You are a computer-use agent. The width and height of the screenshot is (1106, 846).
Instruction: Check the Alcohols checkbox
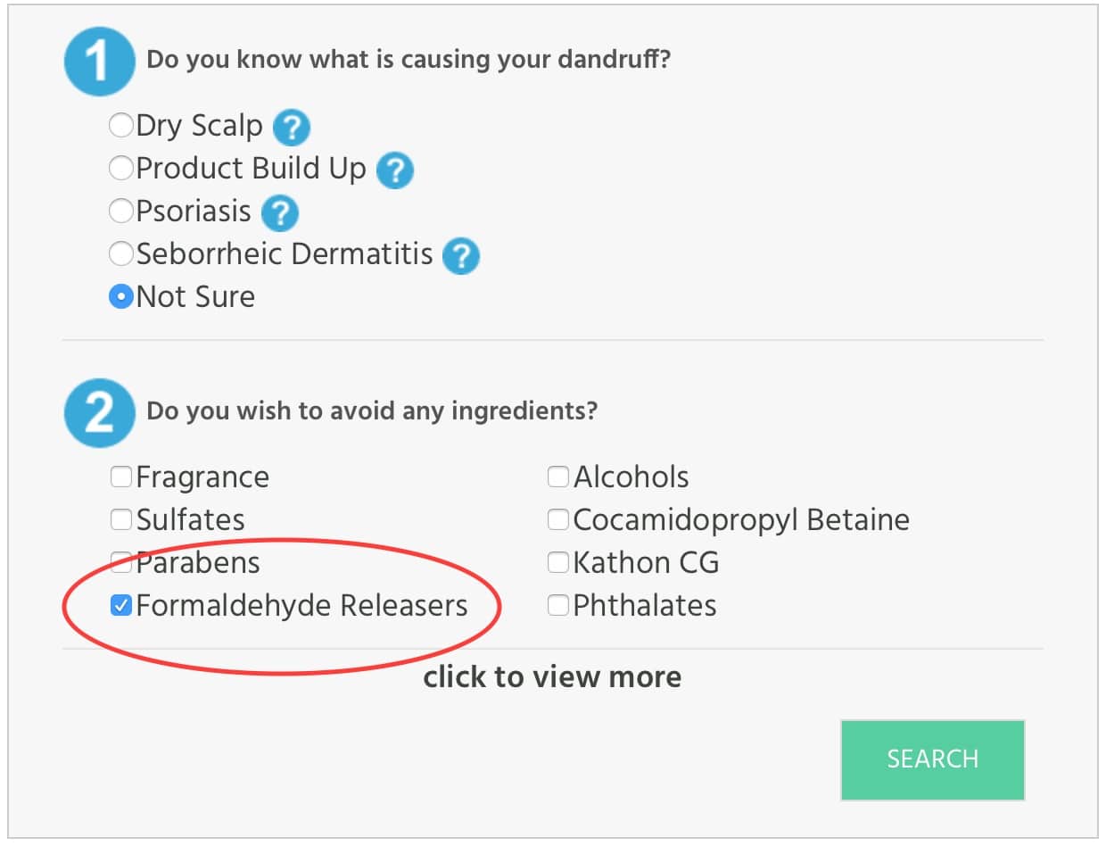pyautogui.click(x=558, y=477)
